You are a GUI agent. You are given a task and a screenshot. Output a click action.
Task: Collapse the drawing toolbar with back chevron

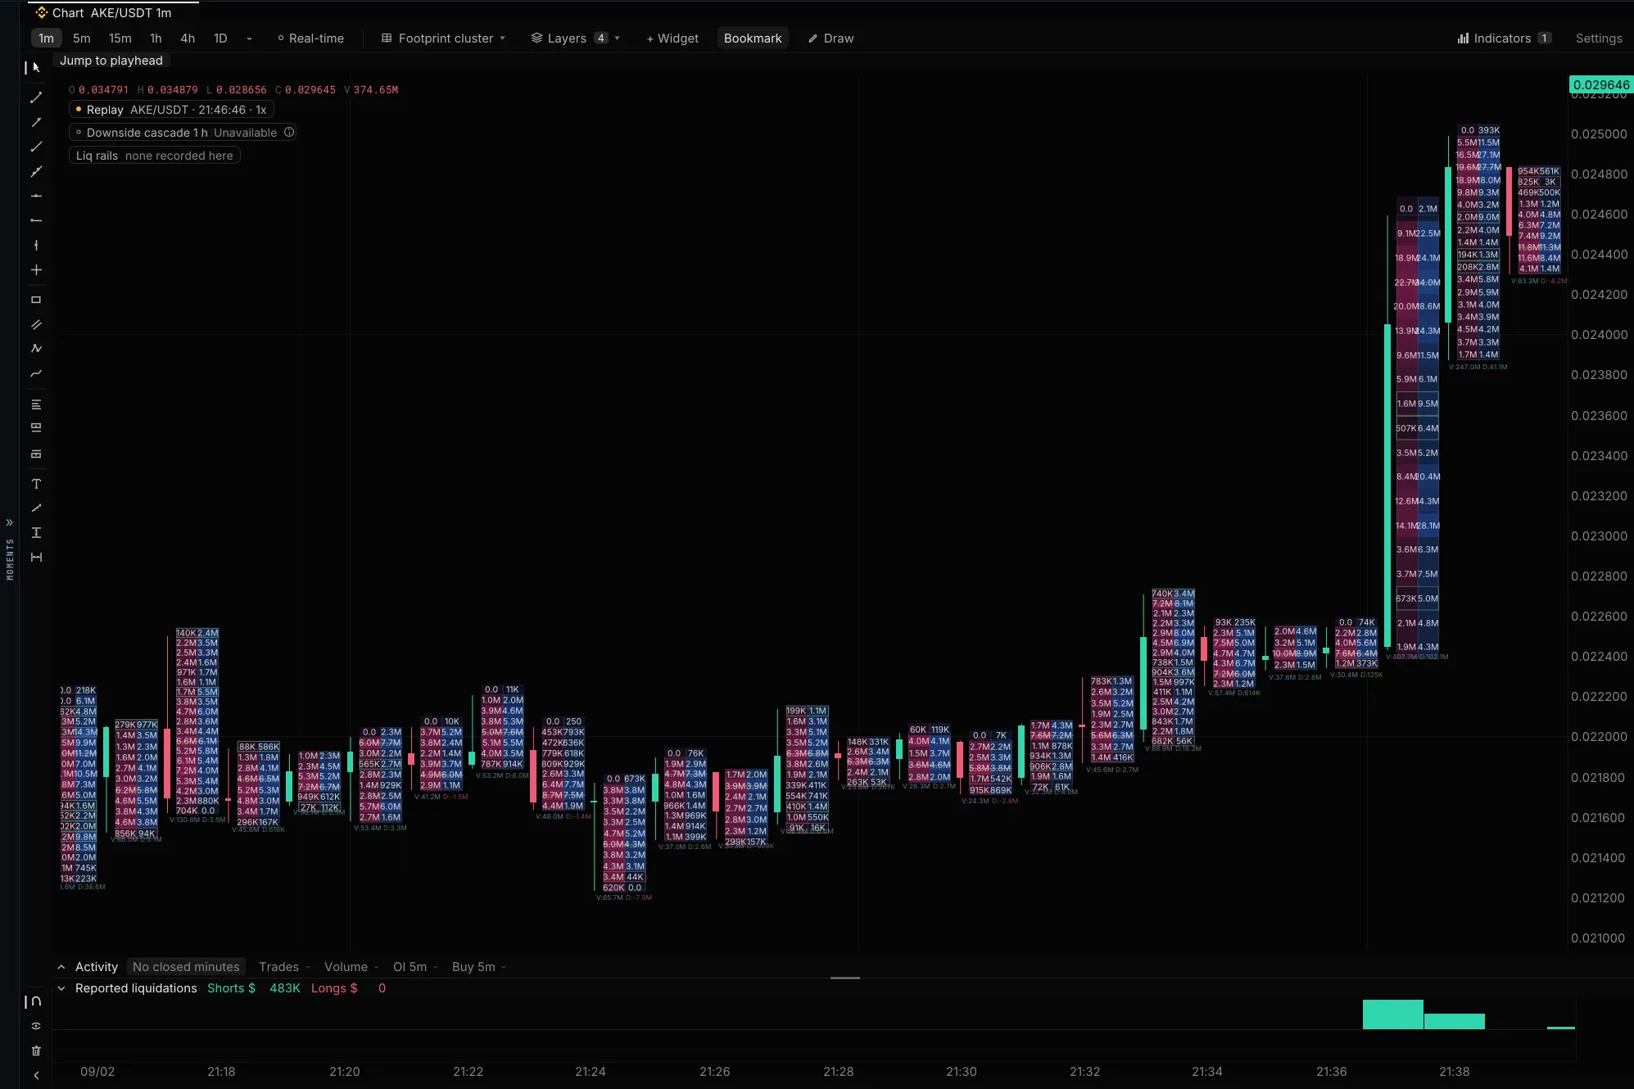click(36, 1075)
